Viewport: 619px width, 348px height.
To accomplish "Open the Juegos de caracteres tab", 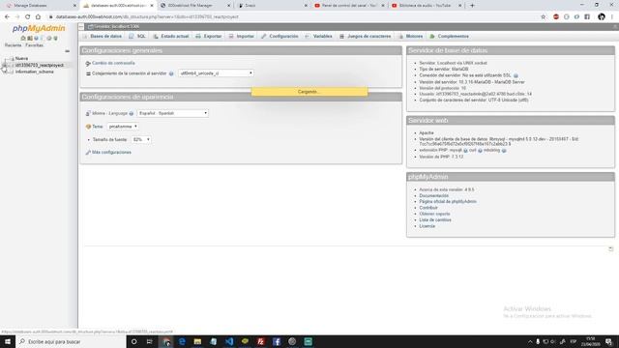I will click(x=366, y=37).
